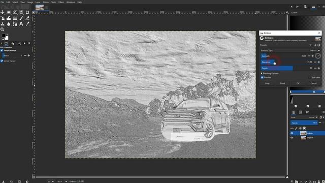Toggle lock pixels brush icon
This screenshot has width=325, height=183.
(296, 128)
